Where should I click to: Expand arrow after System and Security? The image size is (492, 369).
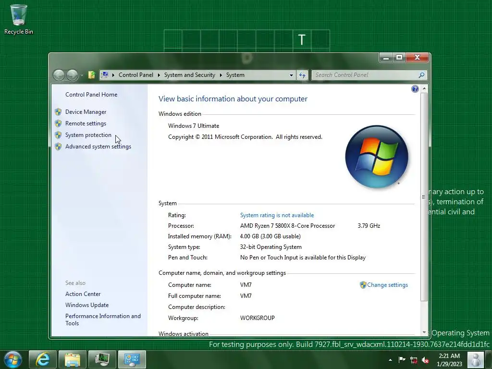pos(221,75)
